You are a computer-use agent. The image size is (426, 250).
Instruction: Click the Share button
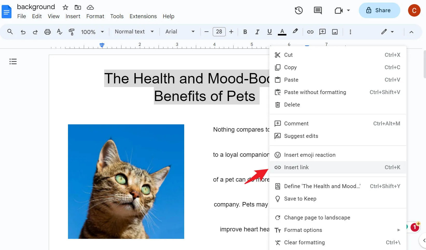(379, 10)
